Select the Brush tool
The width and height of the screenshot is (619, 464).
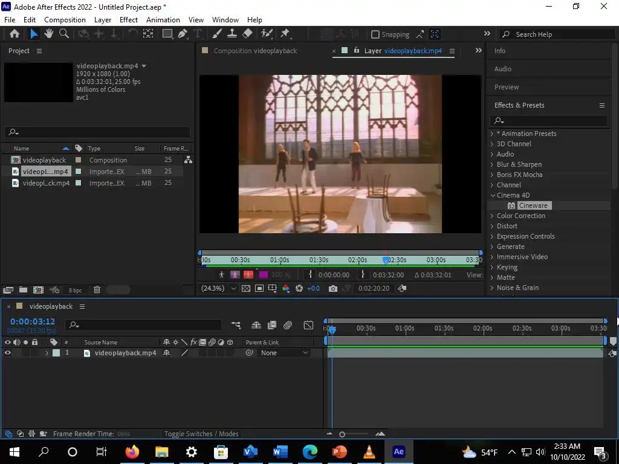point(217,34)
